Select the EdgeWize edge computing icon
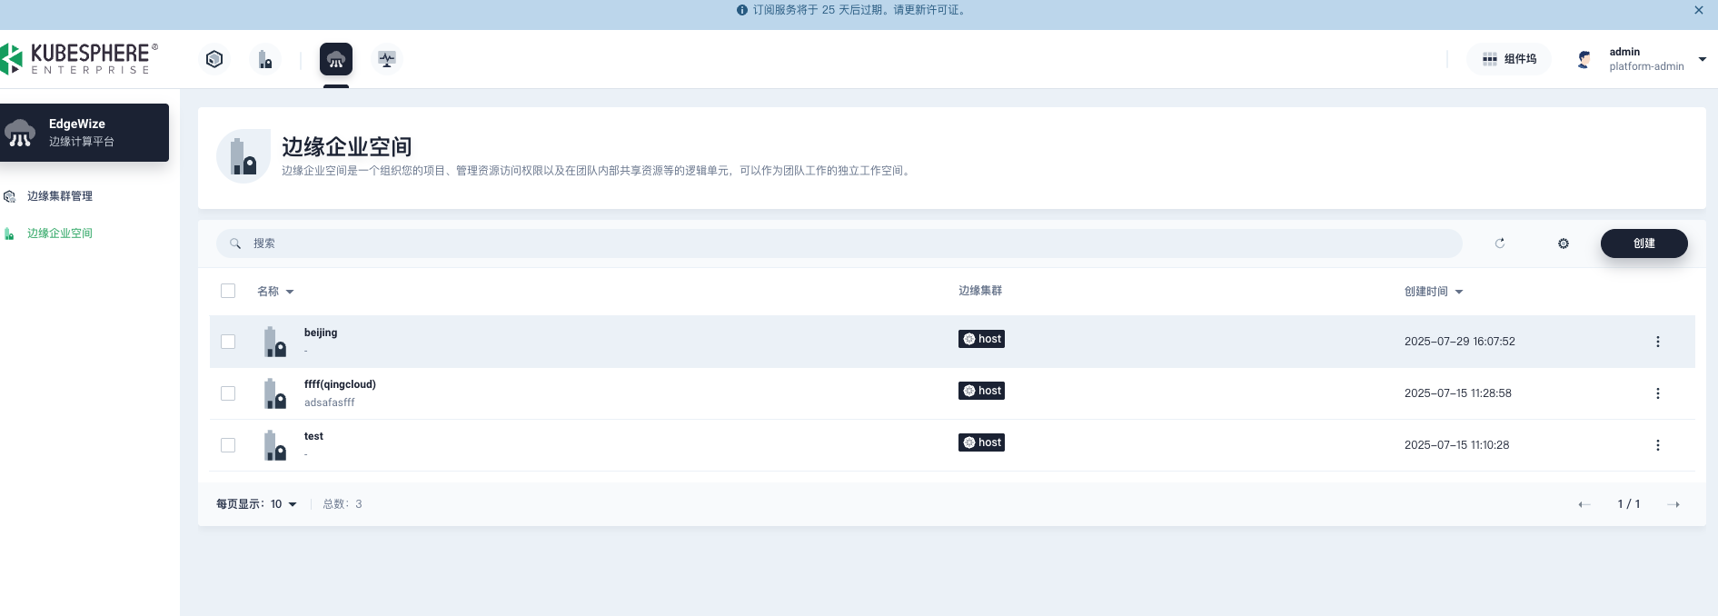The width and height of the screenshot is (1718, 616). [x=335, y=59]
